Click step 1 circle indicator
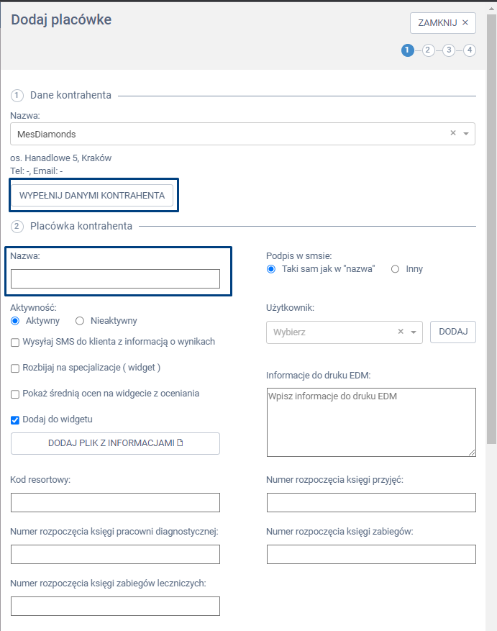 (408, 50)
